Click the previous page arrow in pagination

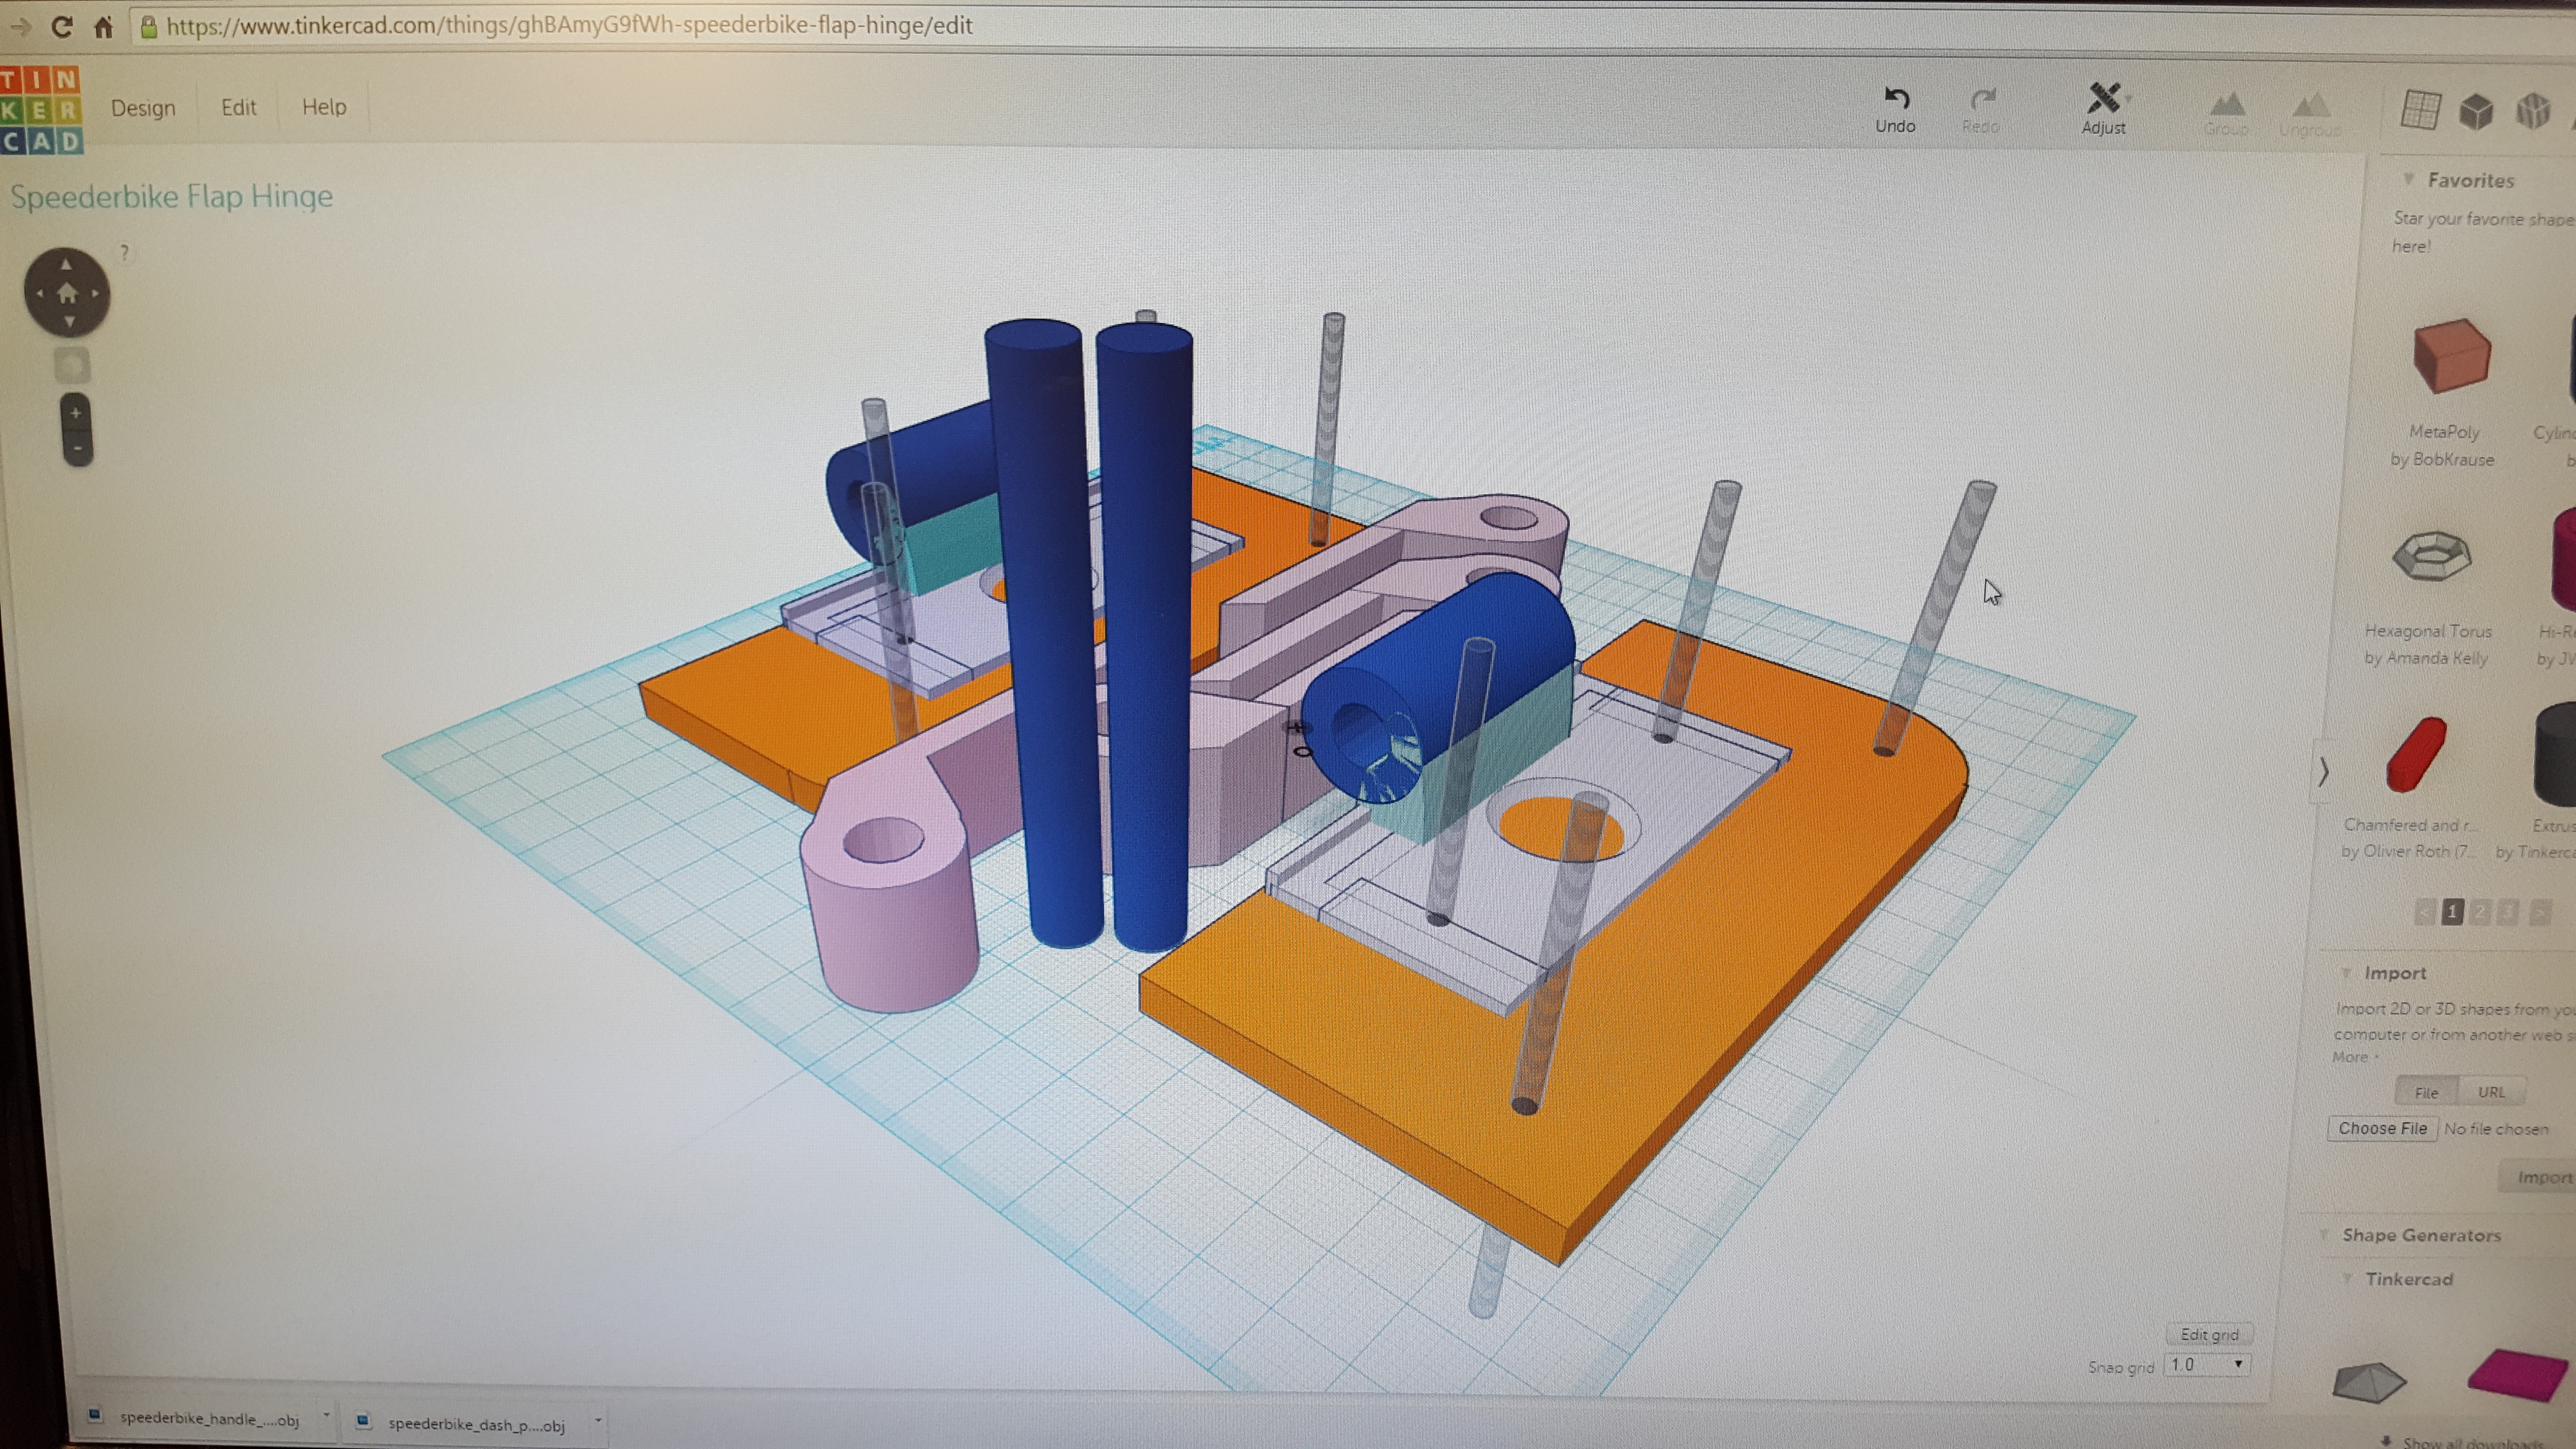[2424, 912]
